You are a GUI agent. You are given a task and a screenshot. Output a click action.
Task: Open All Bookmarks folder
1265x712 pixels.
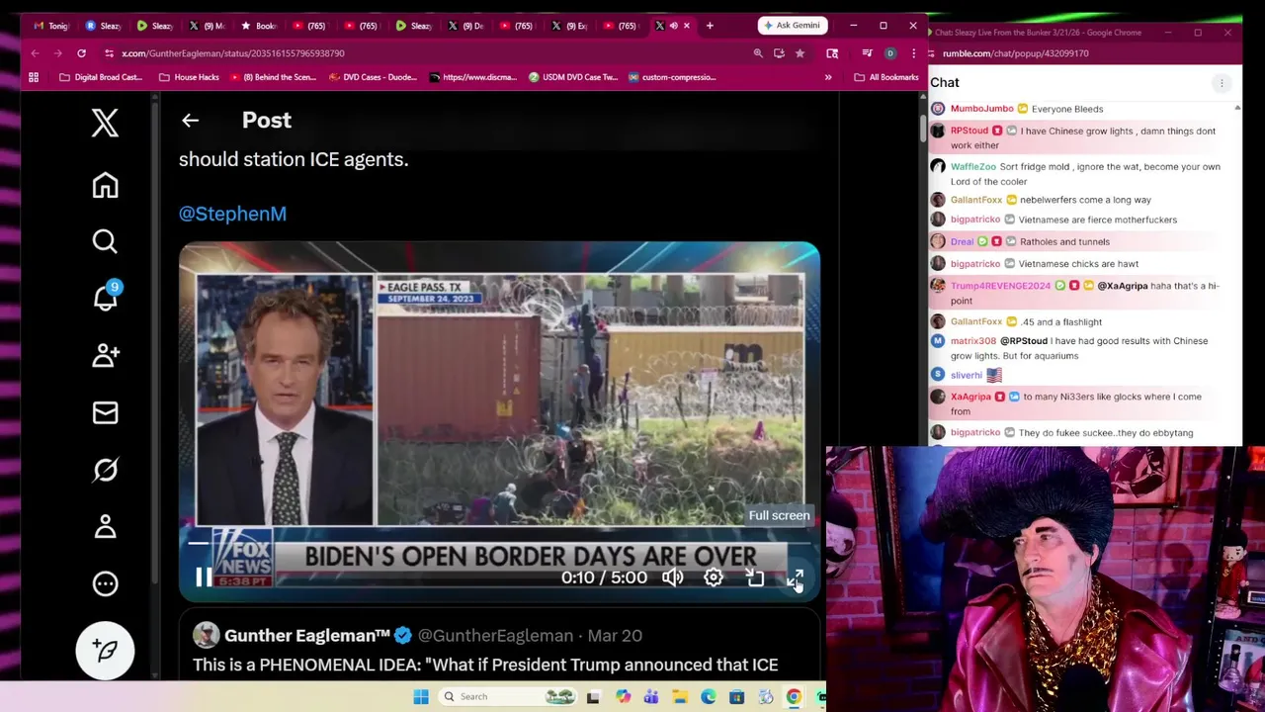click(x=886, y=77)
